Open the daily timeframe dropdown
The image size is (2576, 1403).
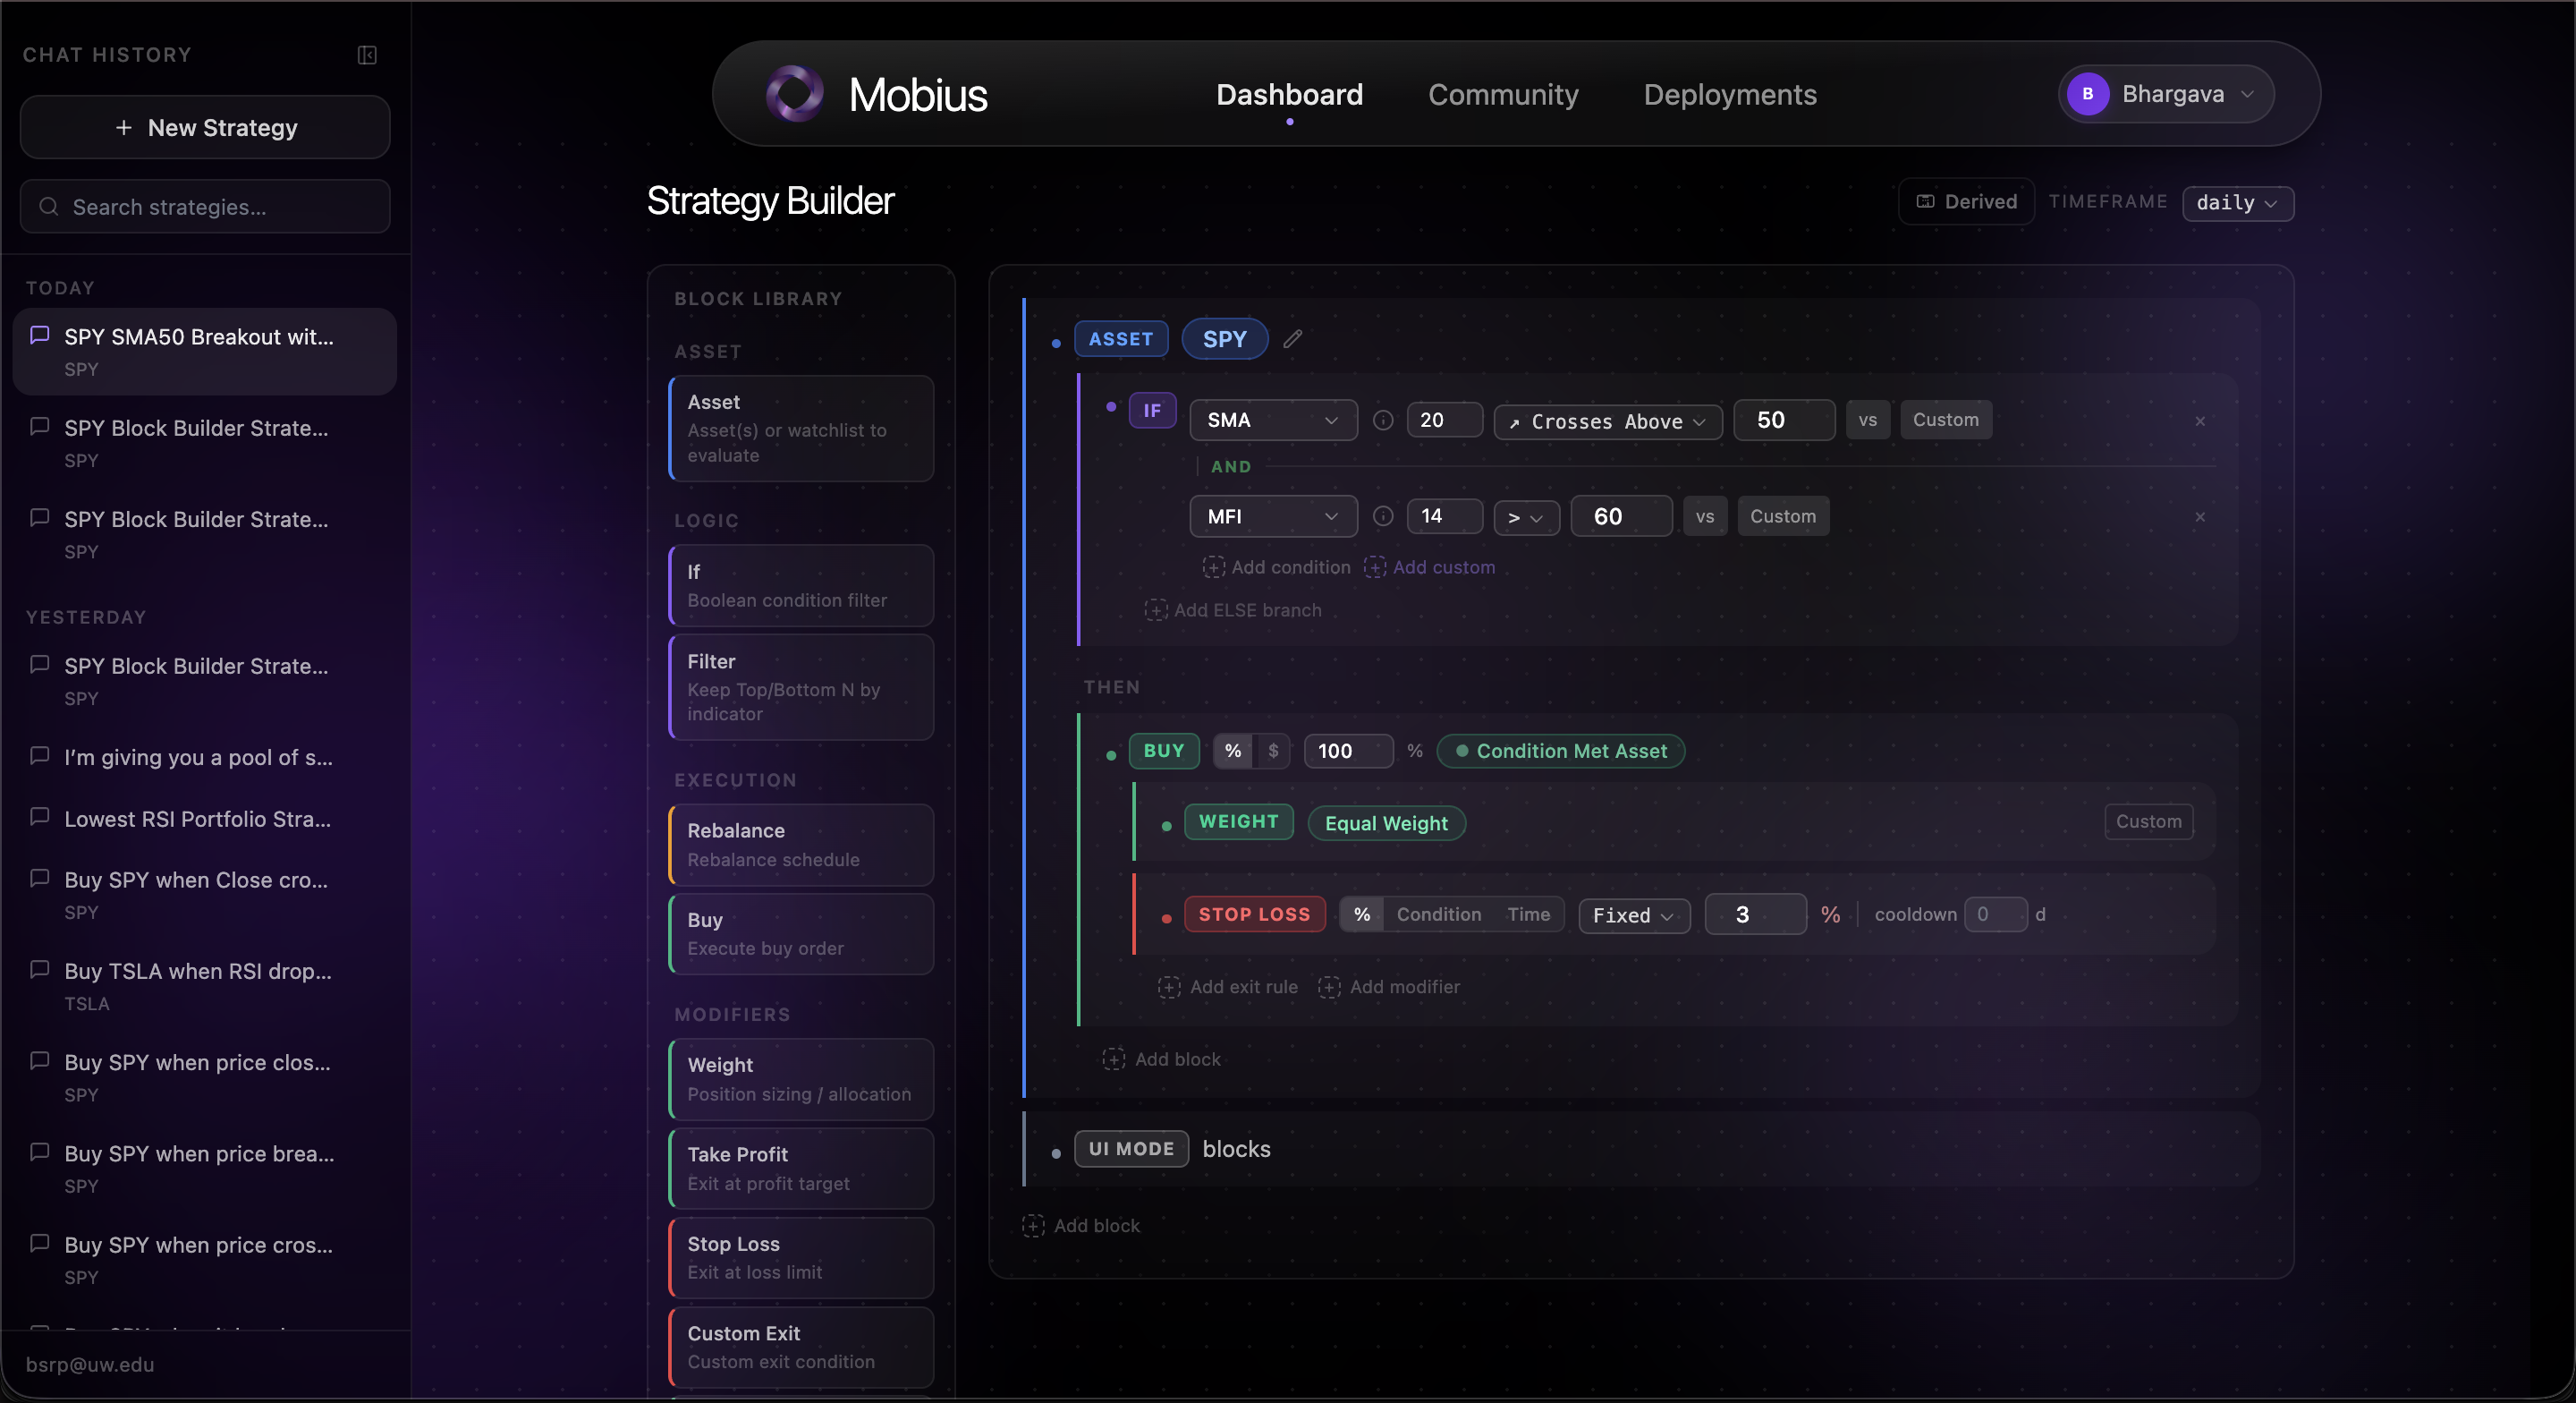2238,203
